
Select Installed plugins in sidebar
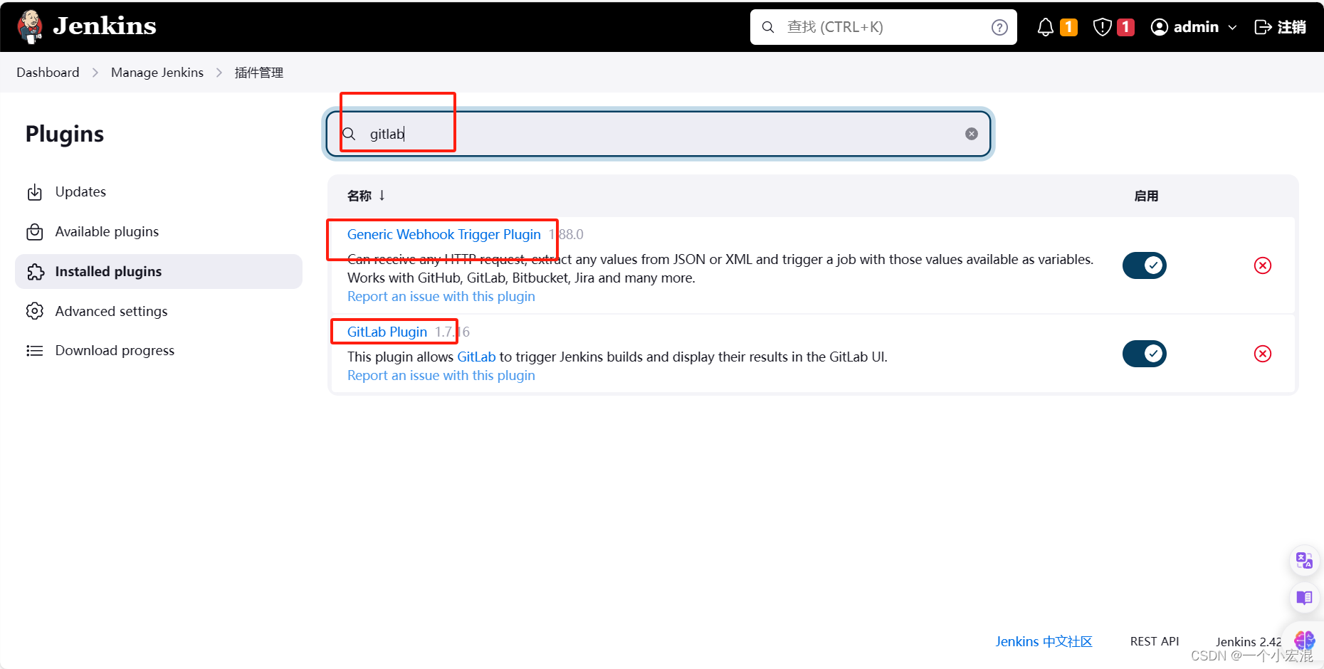(108, 271)
